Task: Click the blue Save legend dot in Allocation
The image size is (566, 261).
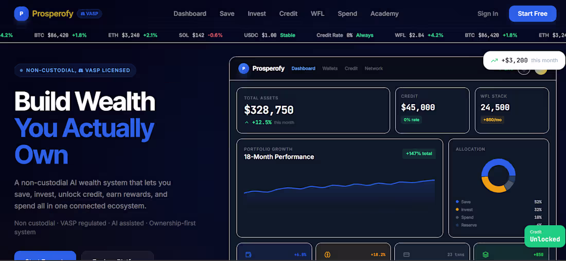Action: click(457, 202)
